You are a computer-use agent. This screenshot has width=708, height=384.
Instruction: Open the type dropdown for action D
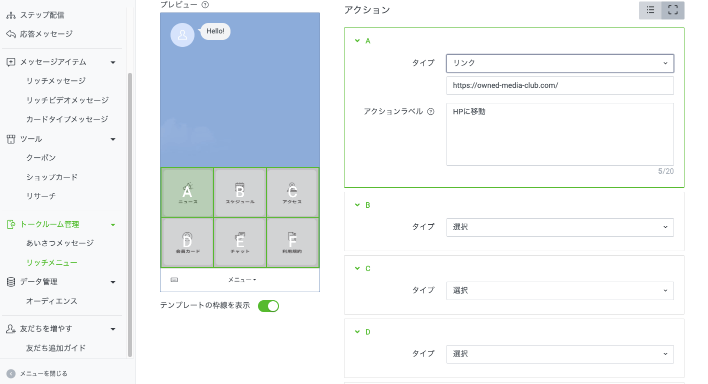point(560,354)
